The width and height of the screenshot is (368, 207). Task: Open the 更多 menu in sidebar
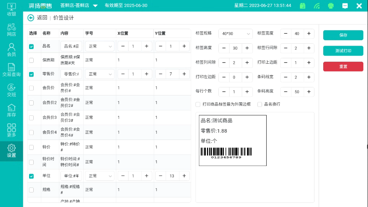11,130
